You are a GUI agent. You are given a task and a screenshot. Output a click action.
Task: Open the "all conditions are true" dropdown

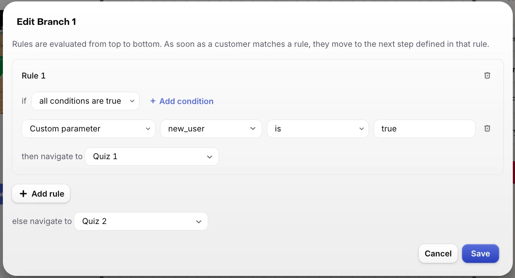tap(85, 101)
